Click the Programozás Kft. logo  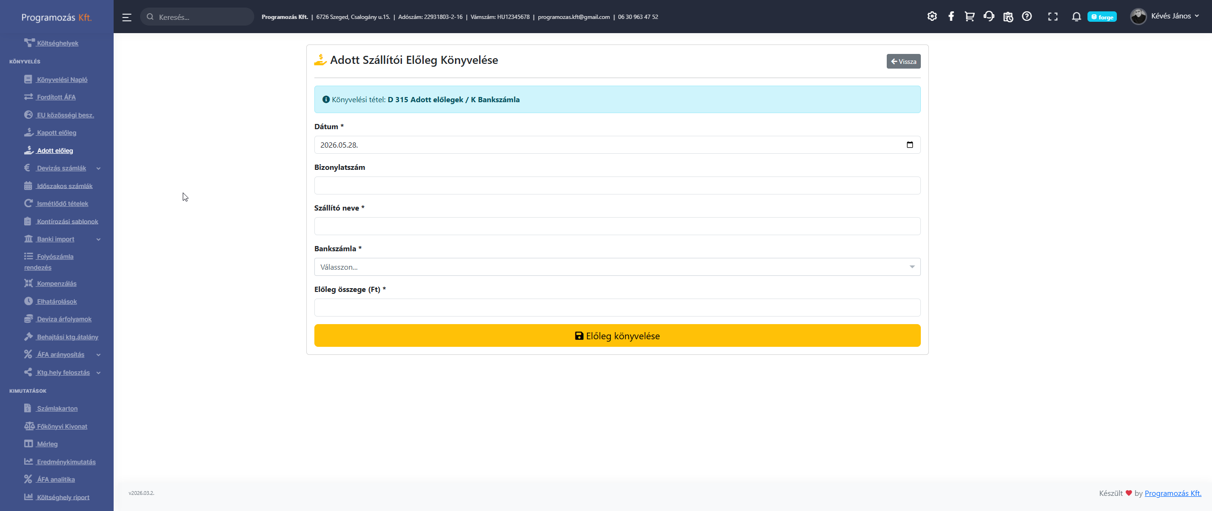56,17
